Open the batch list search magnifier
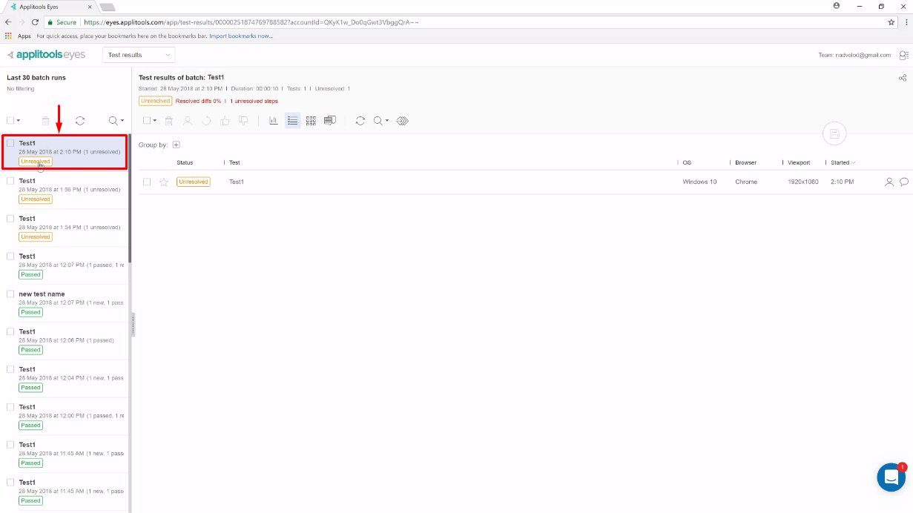 (x=113, y=120)
